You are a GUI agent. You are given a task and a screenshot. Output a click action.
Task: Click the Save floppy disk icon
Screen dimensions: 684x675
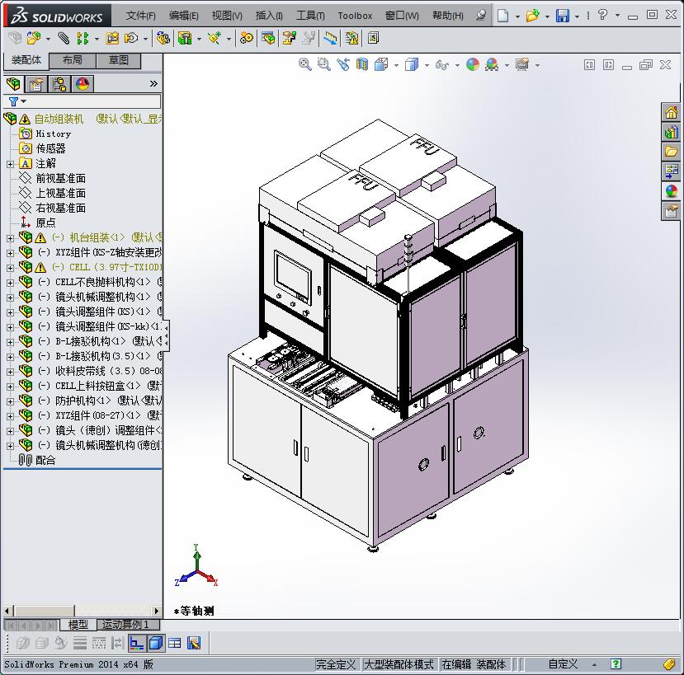[563, 16]
